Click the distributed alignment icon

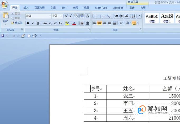[115, 23]
